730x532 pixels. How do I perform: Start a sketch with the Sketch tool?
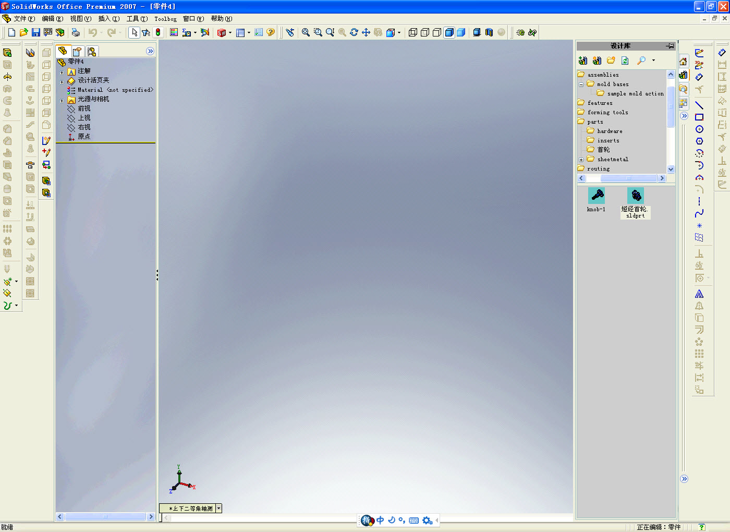point(699,53)
